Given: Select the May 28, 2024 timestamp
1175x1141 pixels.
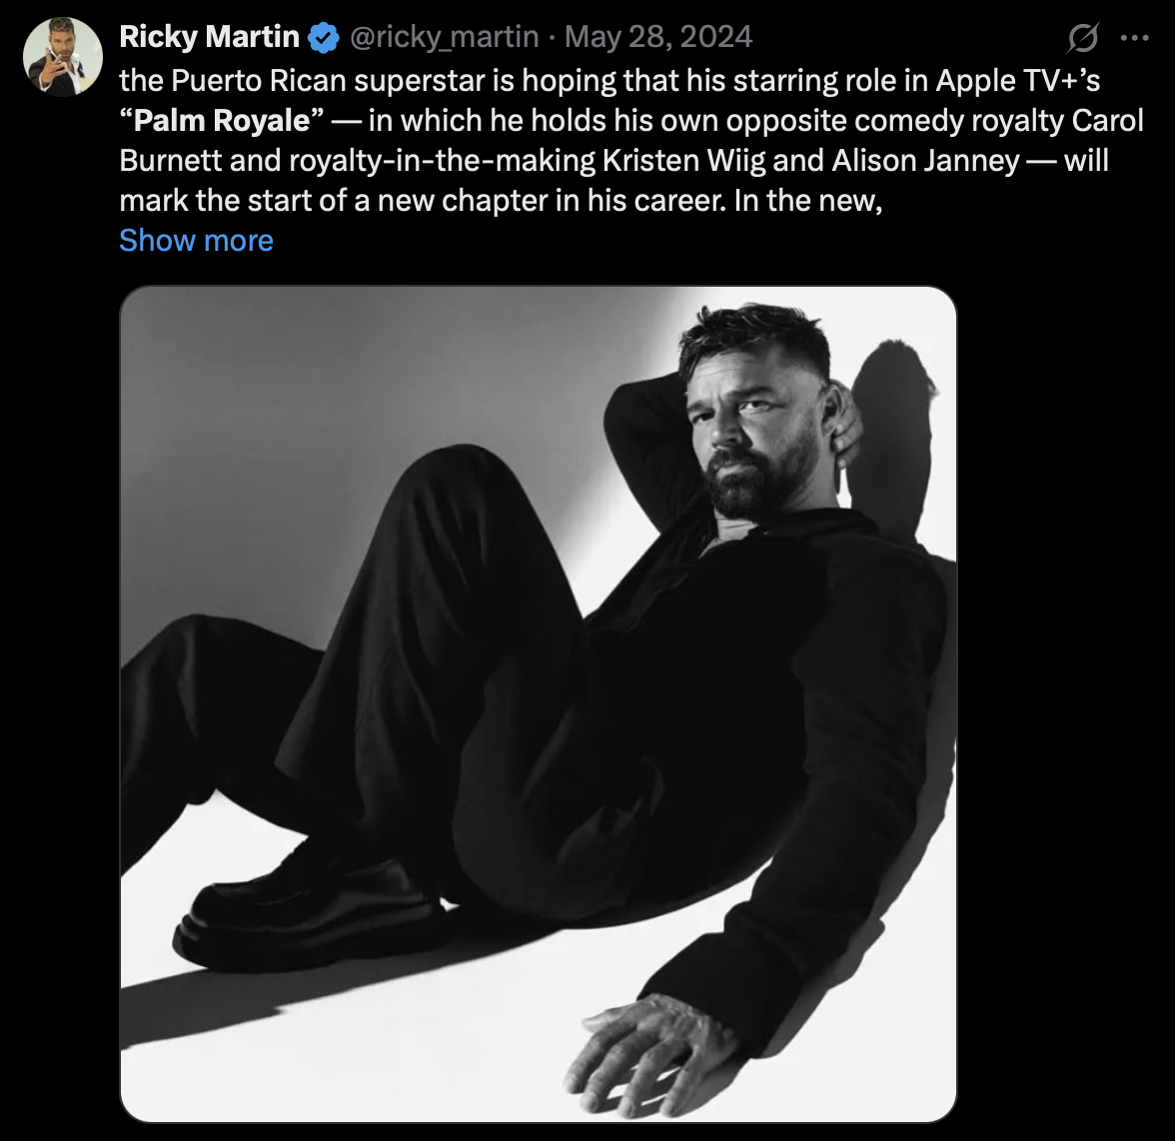Looking at the screenshot, I should tap(657, 36).
